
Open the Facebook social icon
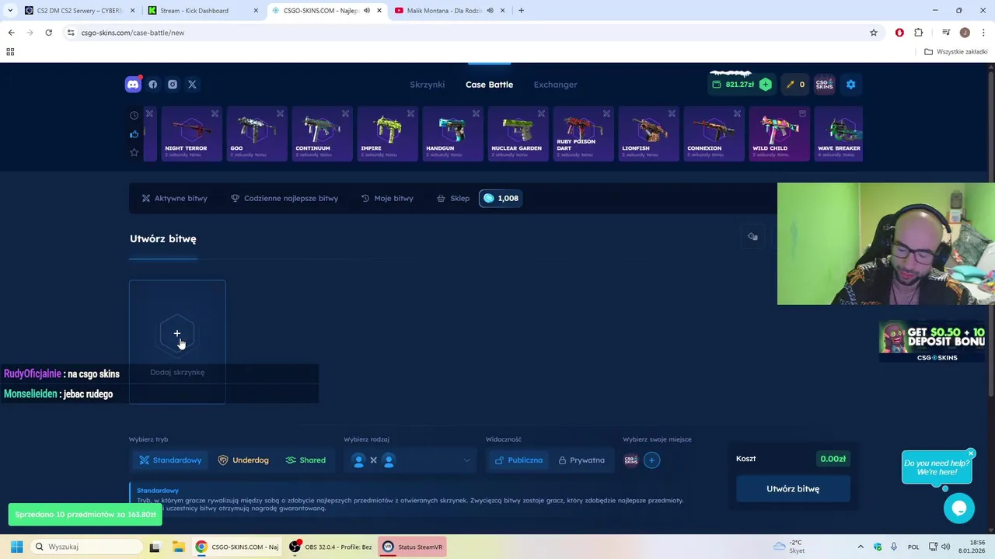coord(153,85)
